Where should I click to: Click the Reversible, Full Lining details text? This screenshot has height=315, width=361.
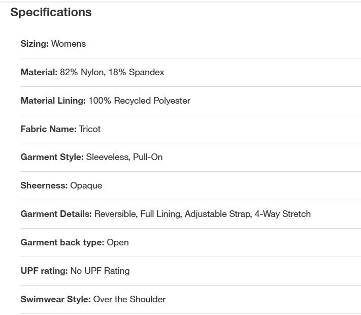pyautogui.click(x=138, y=214)
